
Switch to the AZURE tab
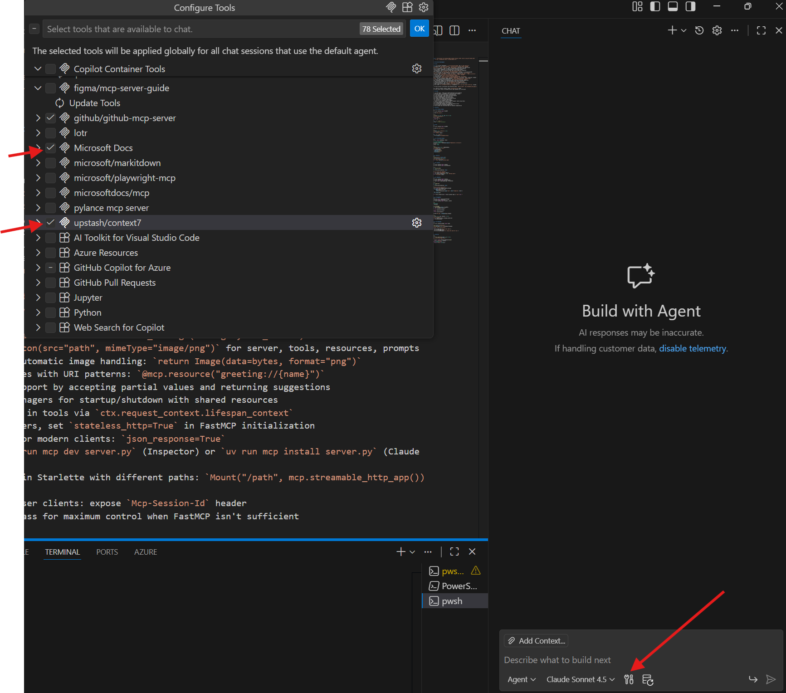[145, 551]
